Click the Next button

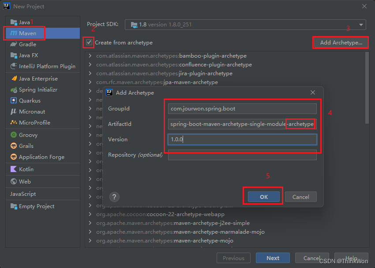tap(273, 258)
